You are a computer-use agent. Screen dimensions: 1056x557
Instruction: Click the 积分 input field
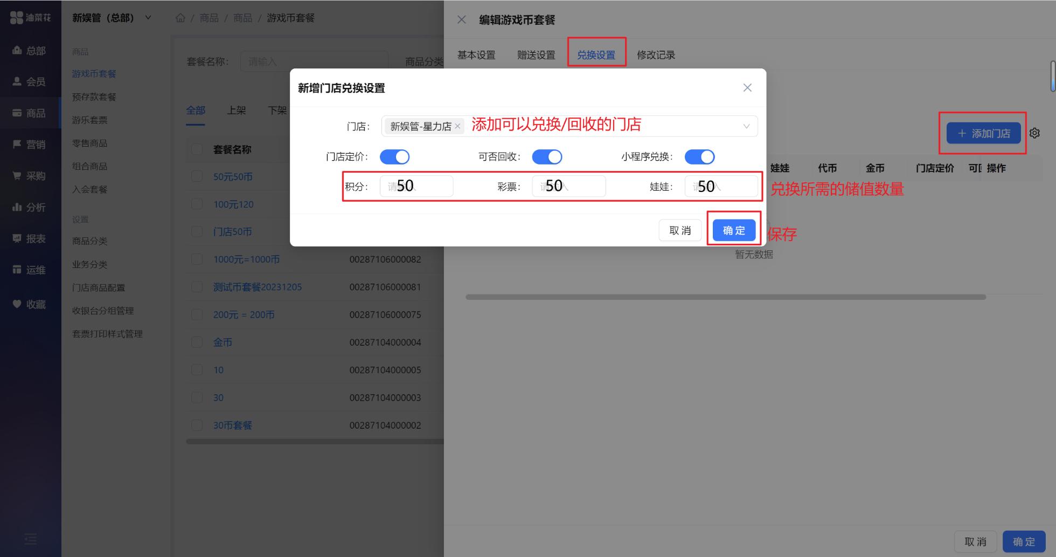(416, 186)
